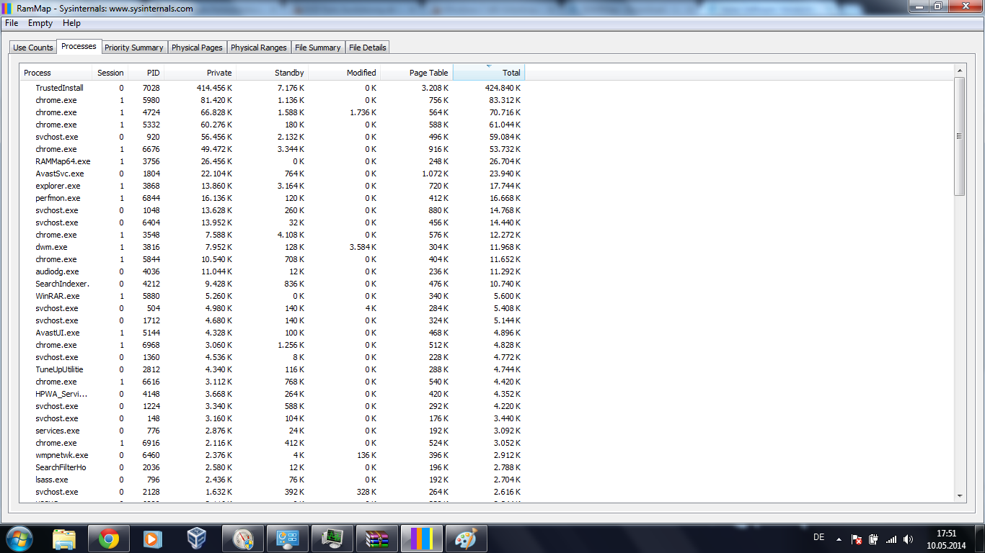Image resolution: width=985 pixels, height=553 pixels.
Task: Click the RamMap taskbar icon
Action: coord(422,539)
